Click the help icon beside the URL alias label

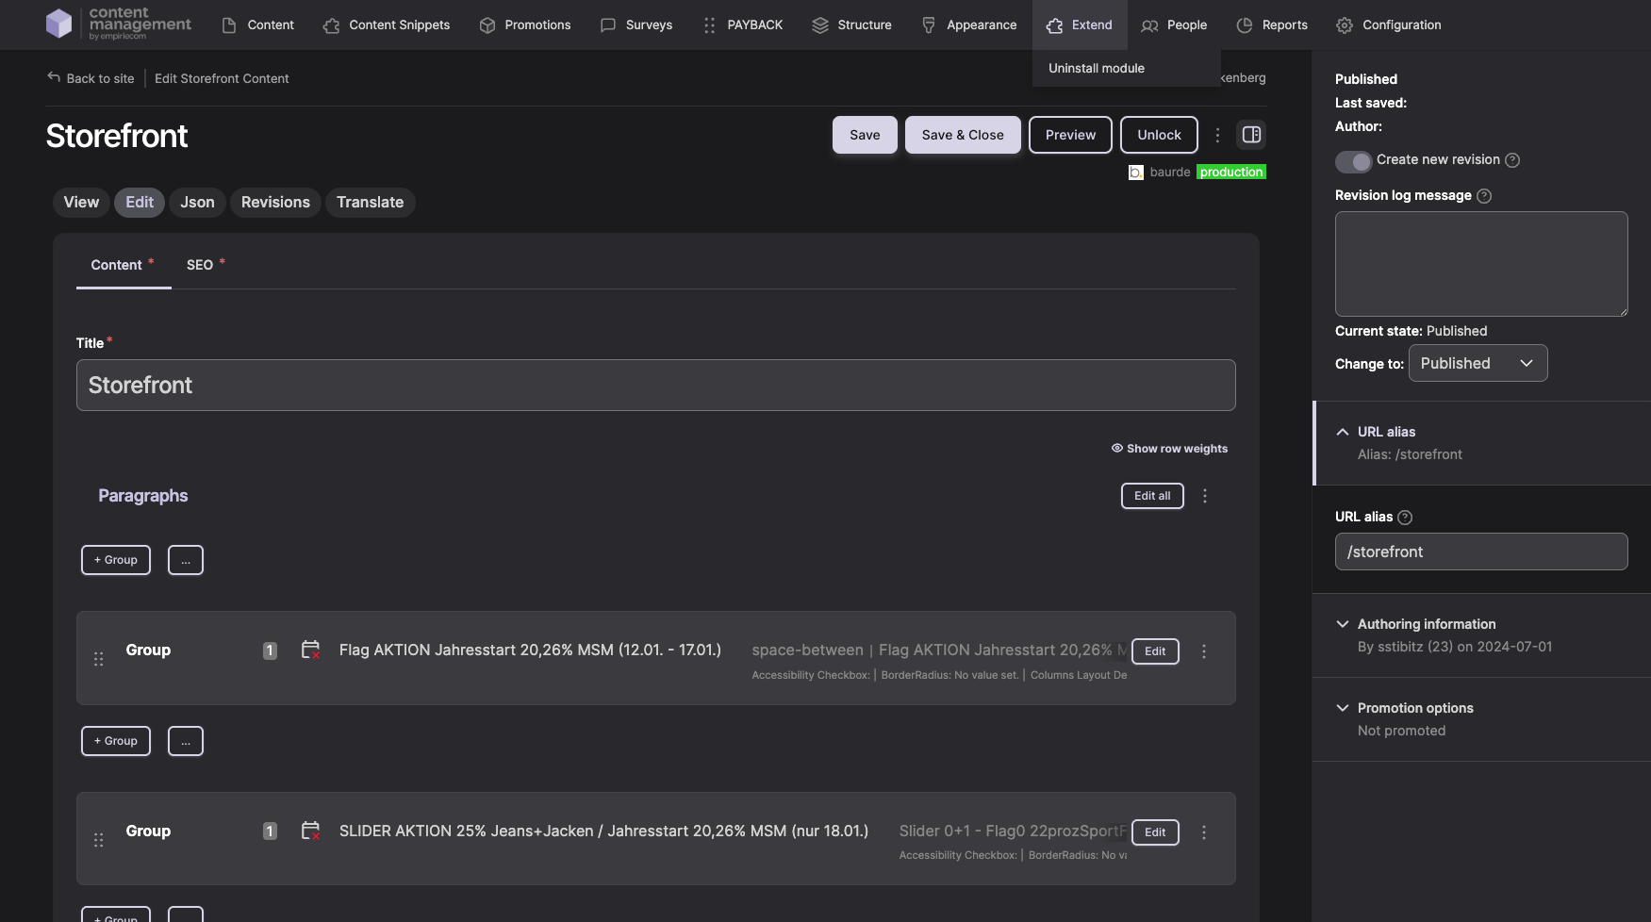coord(1405,518)
